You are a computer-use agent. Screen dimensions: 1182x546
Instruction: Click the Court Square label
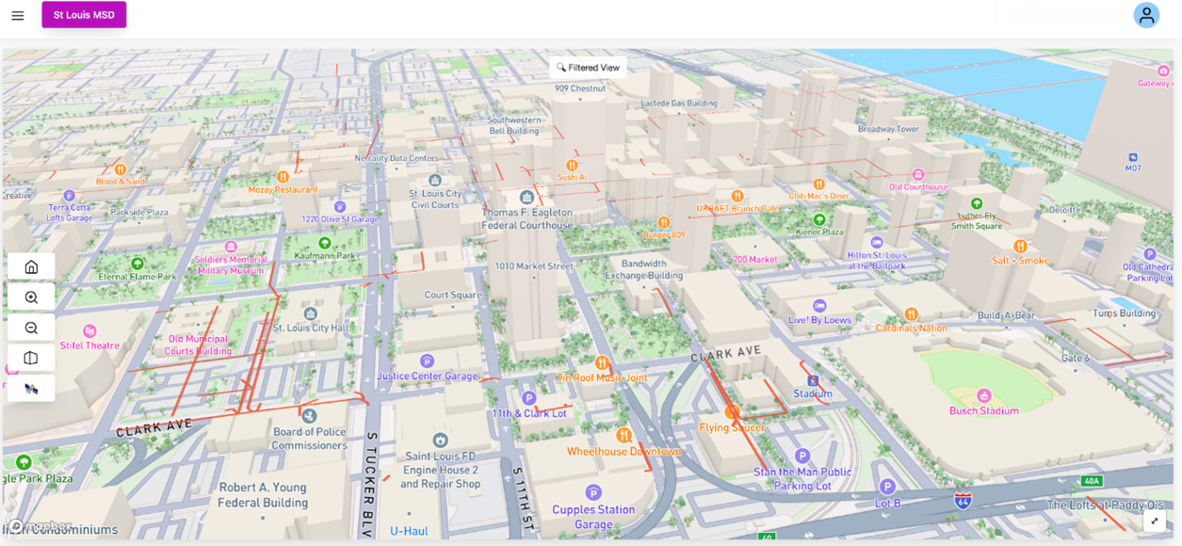pyautogui.click(x=453, y=295)
